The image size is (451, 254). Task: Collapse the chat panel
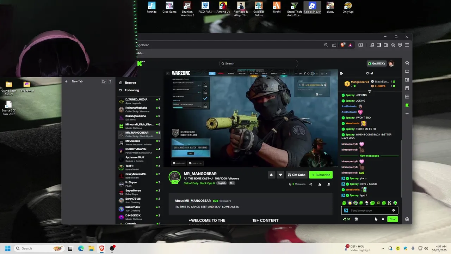tap(341, 73)
